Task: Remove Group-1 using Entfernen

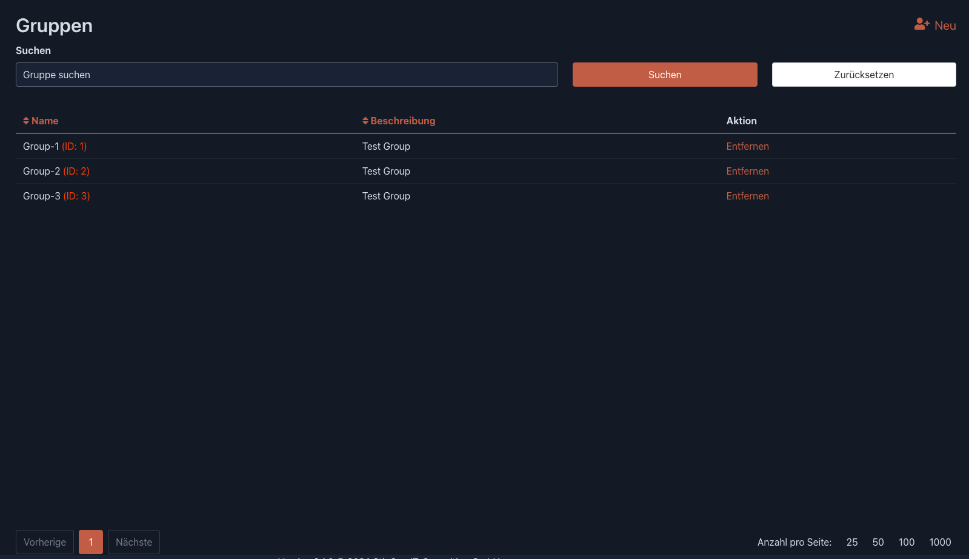Action: point(747,146)
